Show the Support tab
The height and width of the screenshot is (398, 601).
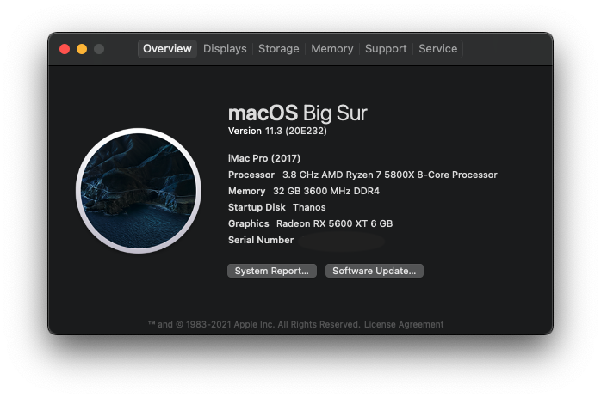pyautogui.click(x=386, y=49)
